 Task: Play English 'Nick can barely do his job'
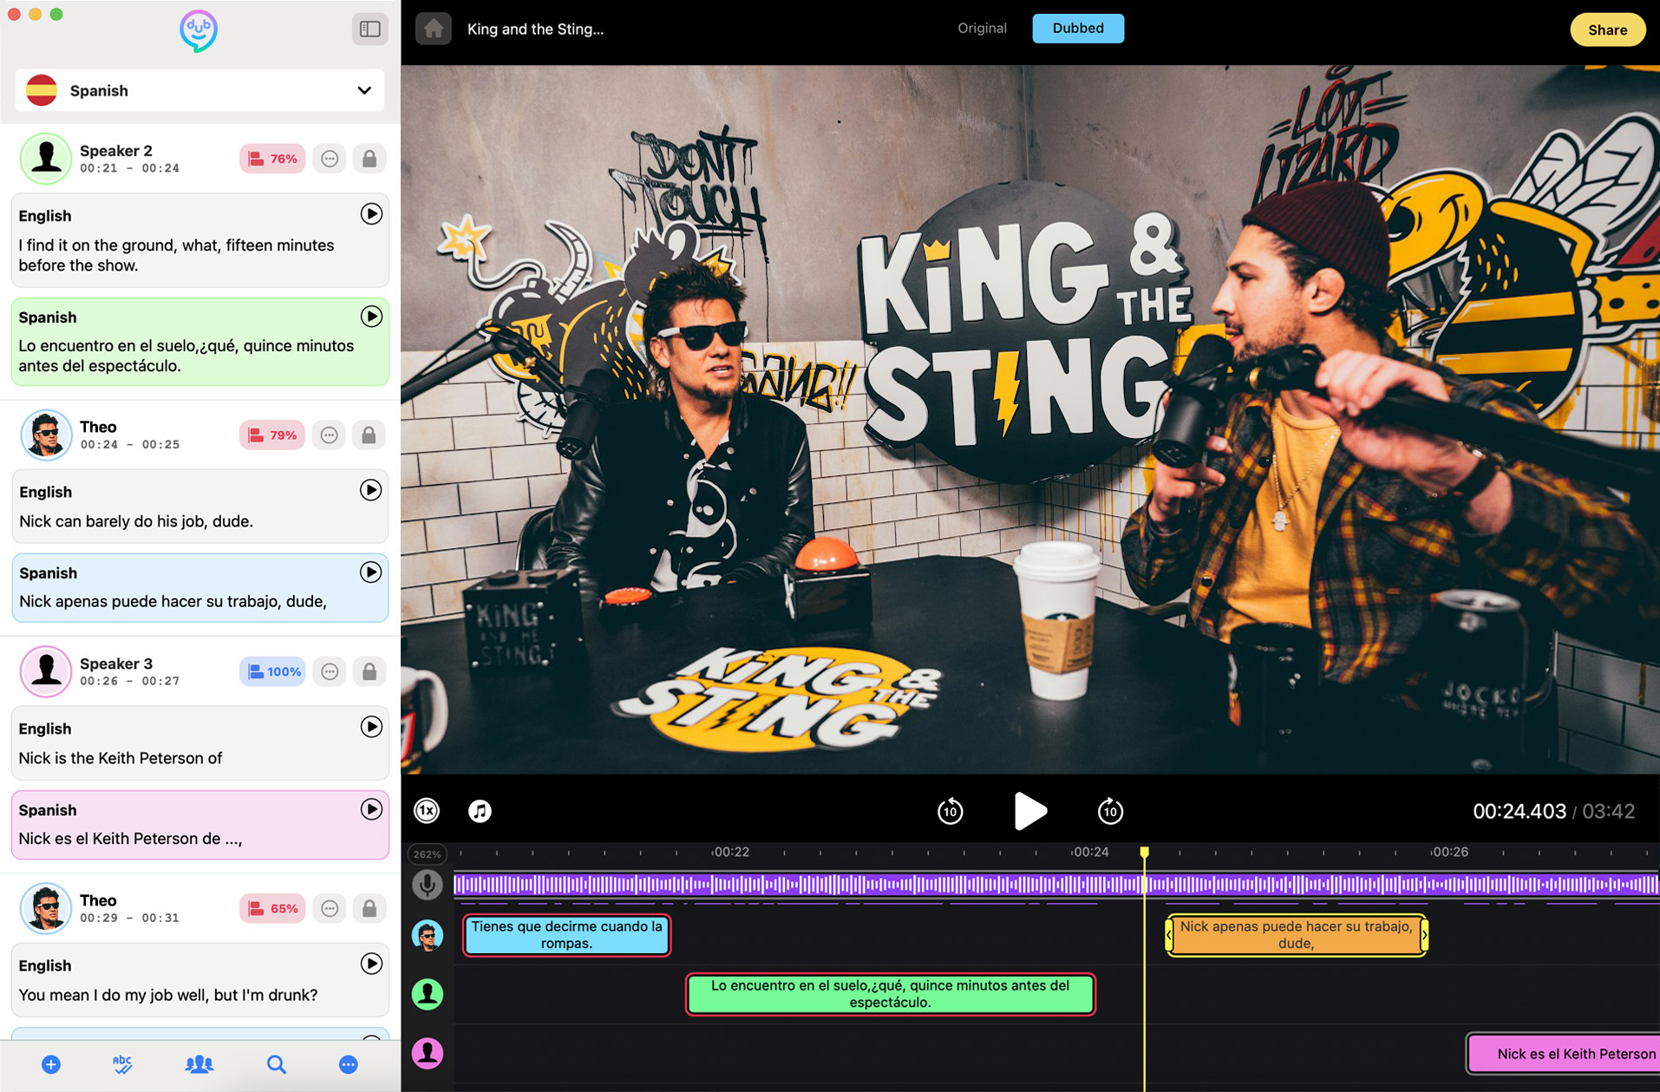371,491
